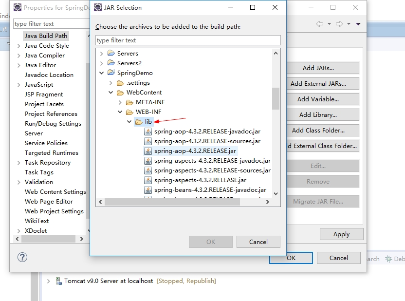The height and width of the screenshot is (301, 405).
Task: Click the help question mark icon
Action: [22, 257]
